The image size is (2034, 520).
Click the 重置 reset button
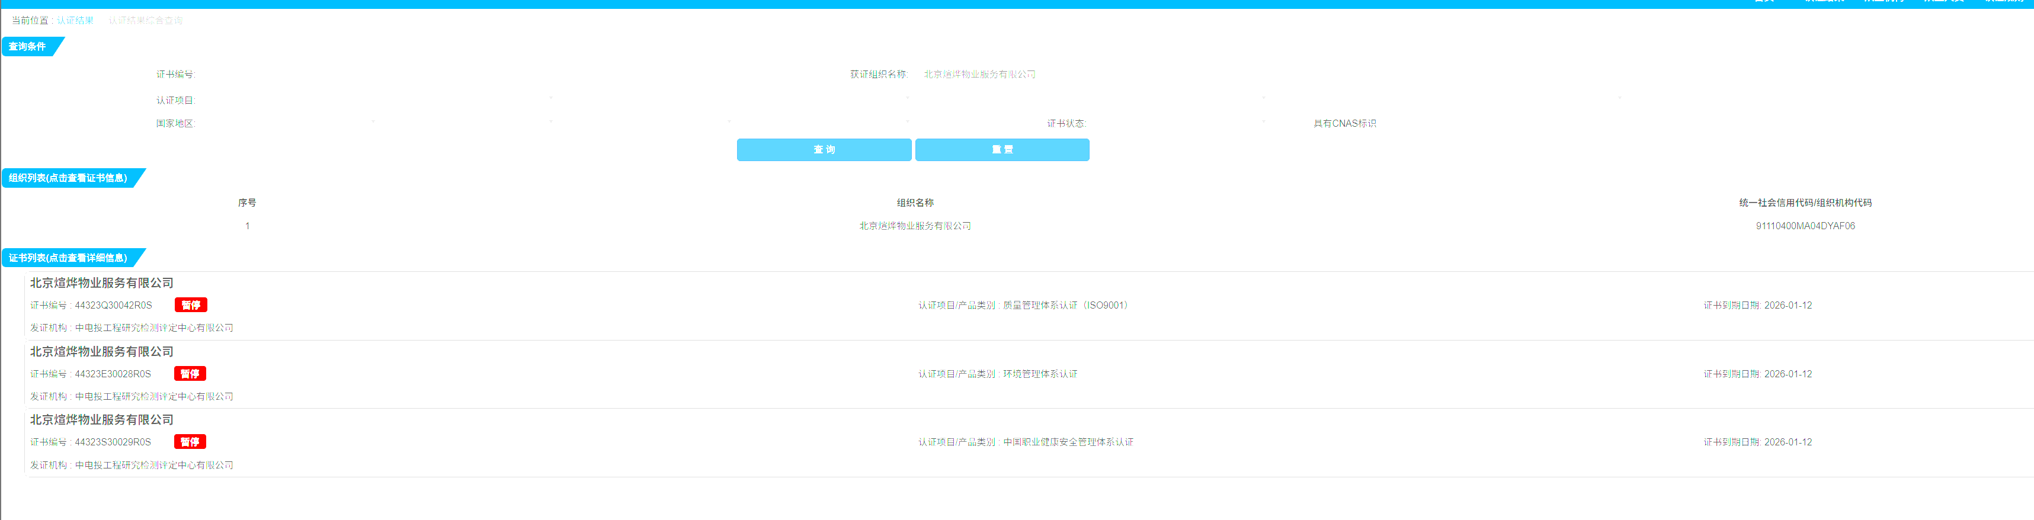coord(1002,150)
